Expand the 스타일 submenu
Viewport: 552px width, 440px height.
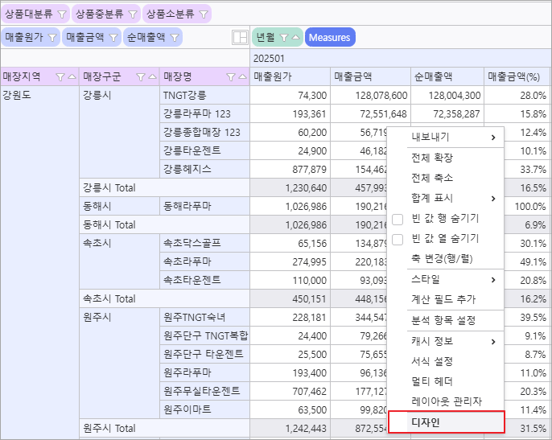click(492, 280)
